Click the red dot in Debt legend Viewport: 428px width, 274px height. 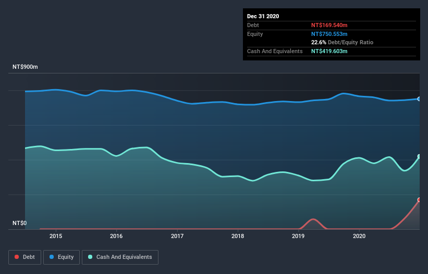(17, 257)
